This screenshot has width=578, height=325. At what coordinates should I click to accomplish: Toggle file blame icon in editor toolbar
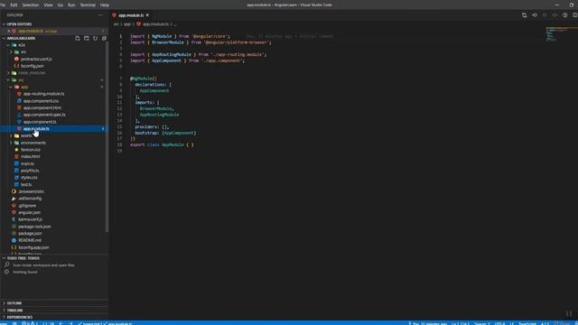tap(564, 15)
